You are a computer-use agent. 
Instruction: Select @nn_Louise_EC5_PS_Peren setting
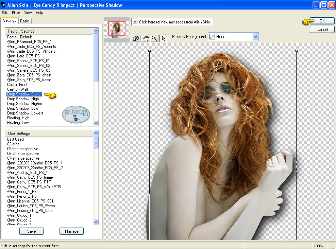pos(31,206)
